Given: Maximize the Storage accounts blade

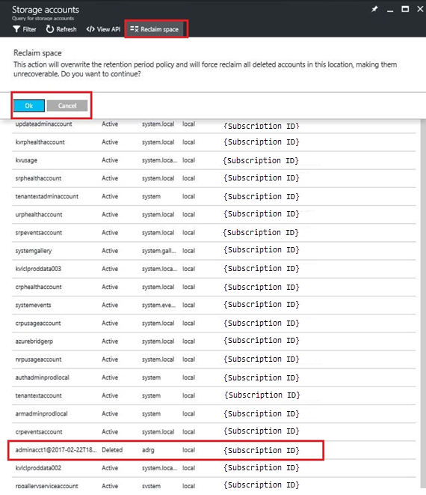Looking at the screenshot, I should pos(405,9).
